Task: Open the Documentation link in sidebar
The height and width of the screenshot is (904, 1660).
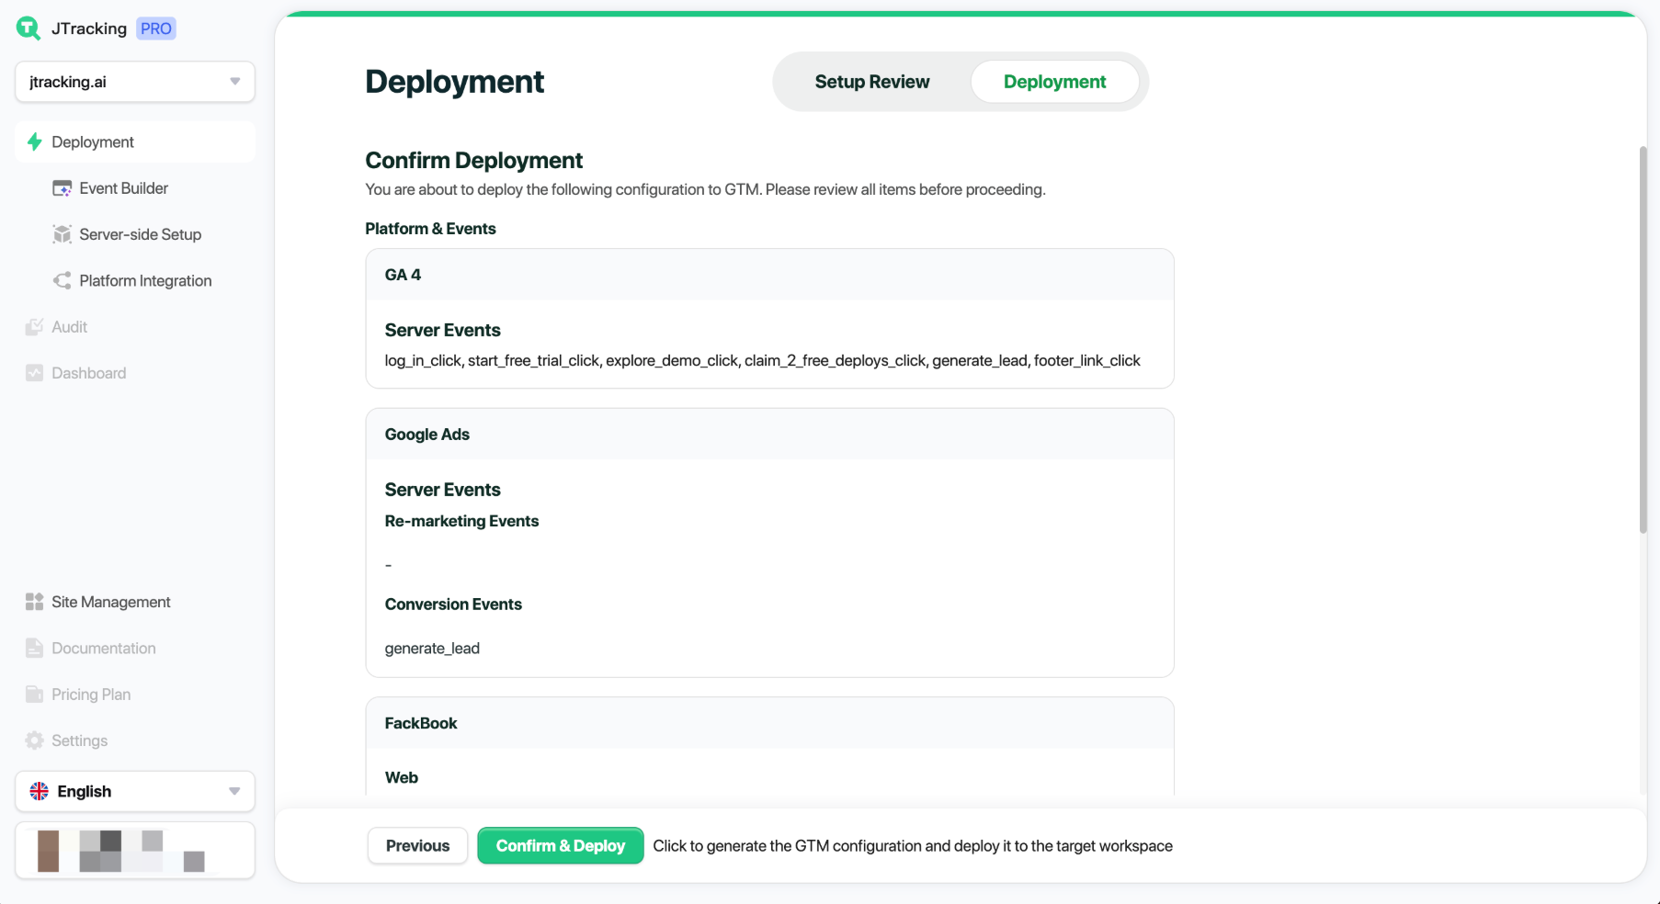Action: [103, 649]
